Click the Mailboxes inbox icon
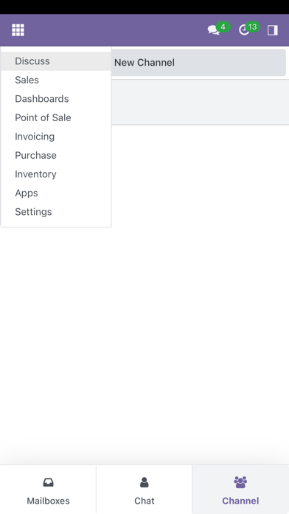The height and width of the screenshot is (514, 289). tap(48, 482)
